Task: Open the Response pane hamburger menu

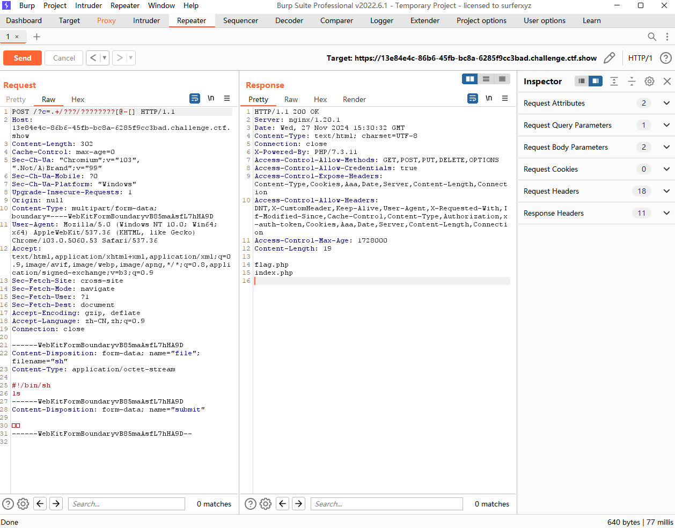Action: [x=505, y=98]
